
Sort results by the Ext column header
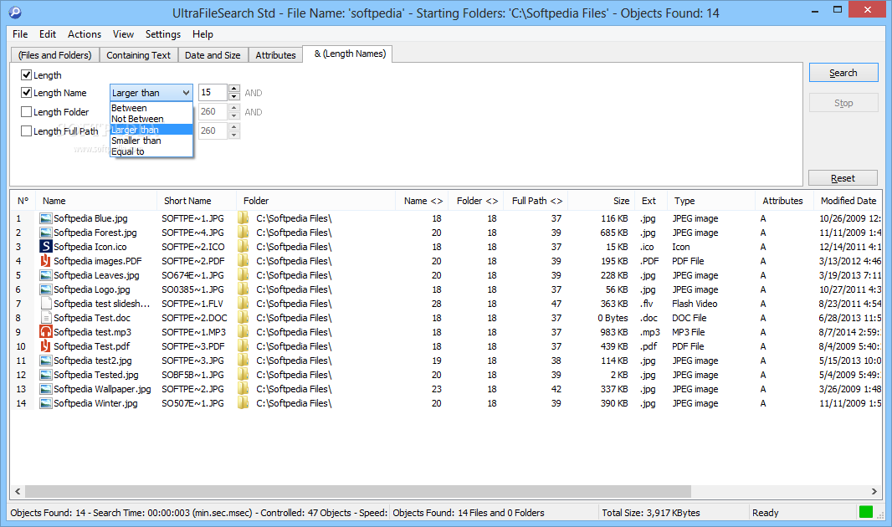(x=651, y=201)
